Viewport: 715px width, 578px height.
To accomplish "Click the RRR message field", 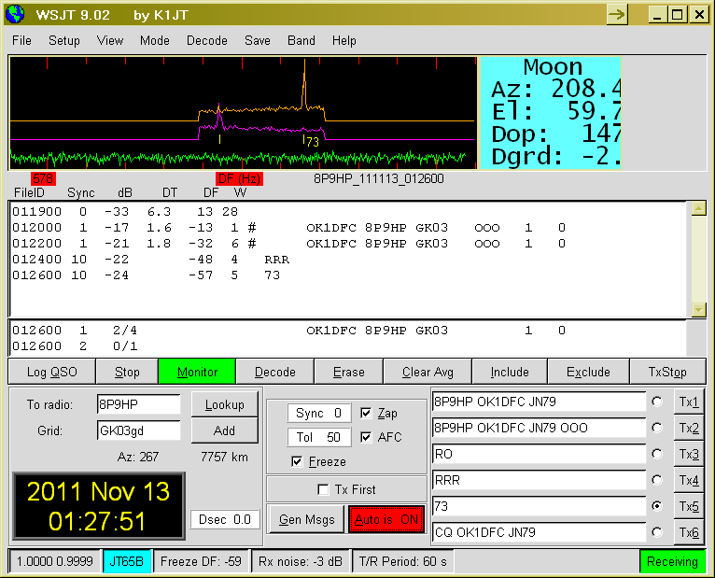I will click(539, 479).
